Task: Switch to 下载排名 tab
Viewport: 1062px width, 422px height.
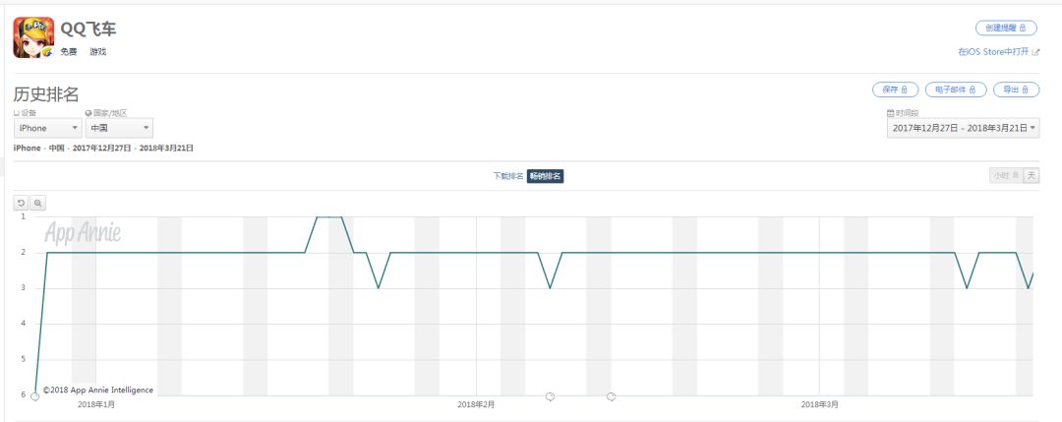Action: coord(508,176)
